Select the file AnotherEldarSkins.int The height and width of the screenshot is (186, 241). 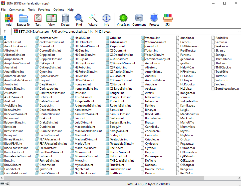[x=18, y=80]
